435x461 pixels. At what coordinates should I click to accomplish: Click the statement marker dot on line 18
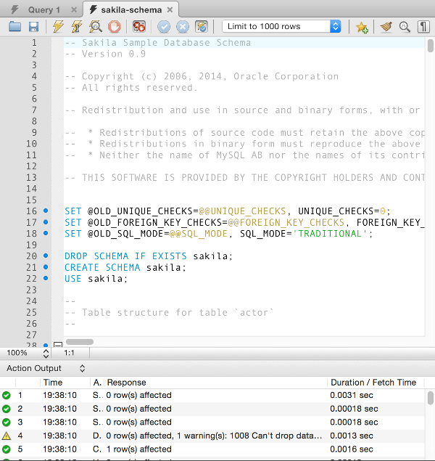pos(46,233)
